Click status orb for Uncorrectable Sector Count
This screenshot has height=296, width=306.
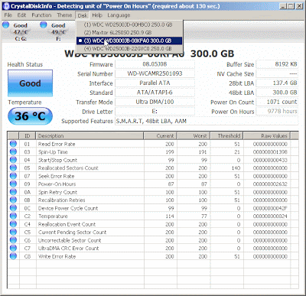pyautogui.click(x=13, y=240)
